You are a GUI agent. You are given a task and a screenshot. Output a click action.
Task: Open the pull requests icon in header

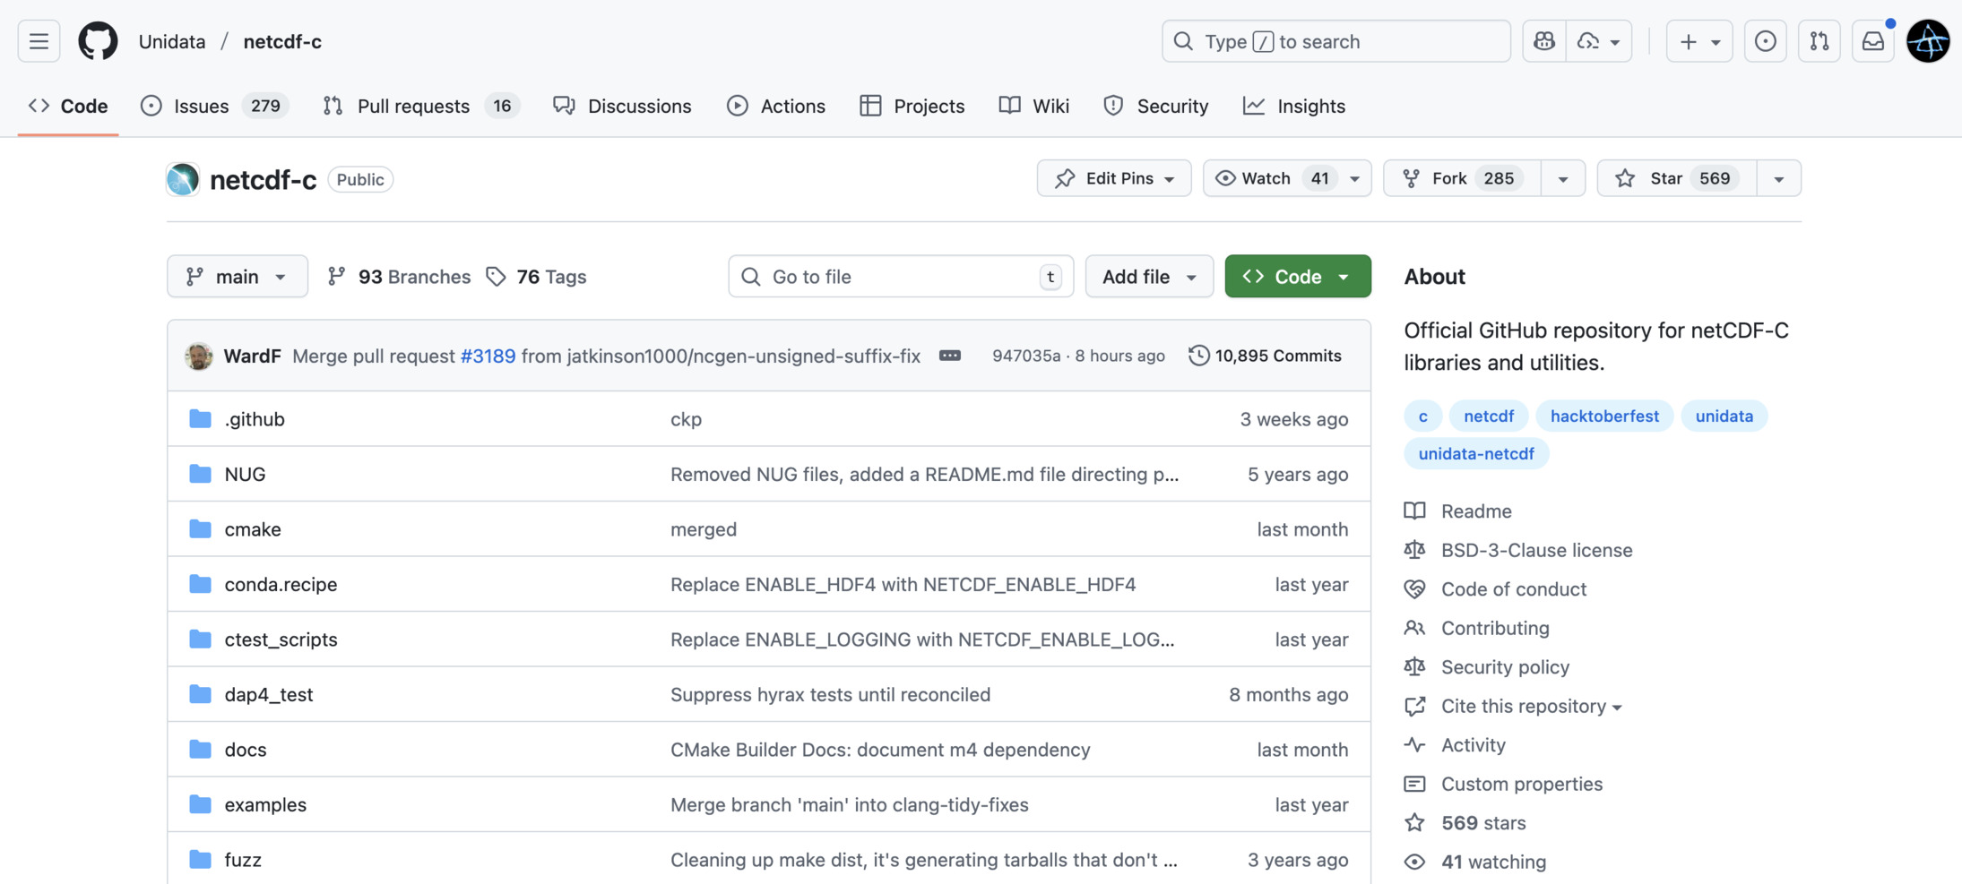[x=1819, y=41]
